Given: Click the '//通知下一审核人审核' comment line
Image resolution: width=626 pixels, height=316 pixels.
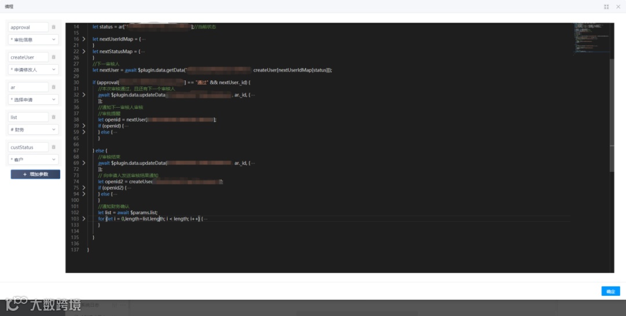Looking at the screenshot, I should tap(121, 107).
